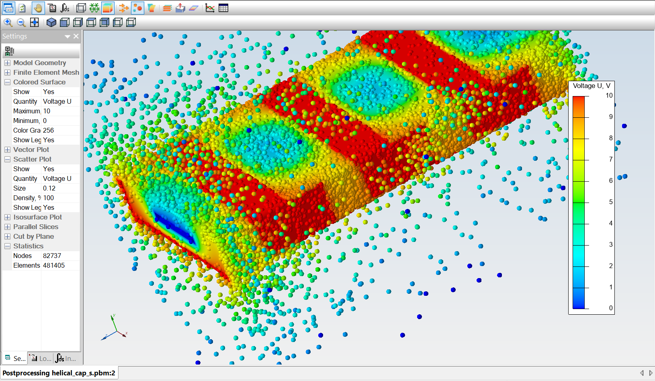Switch to the Integral calculator tab
The width and height of the screenshot is (655, 381).
click(66, 358)
